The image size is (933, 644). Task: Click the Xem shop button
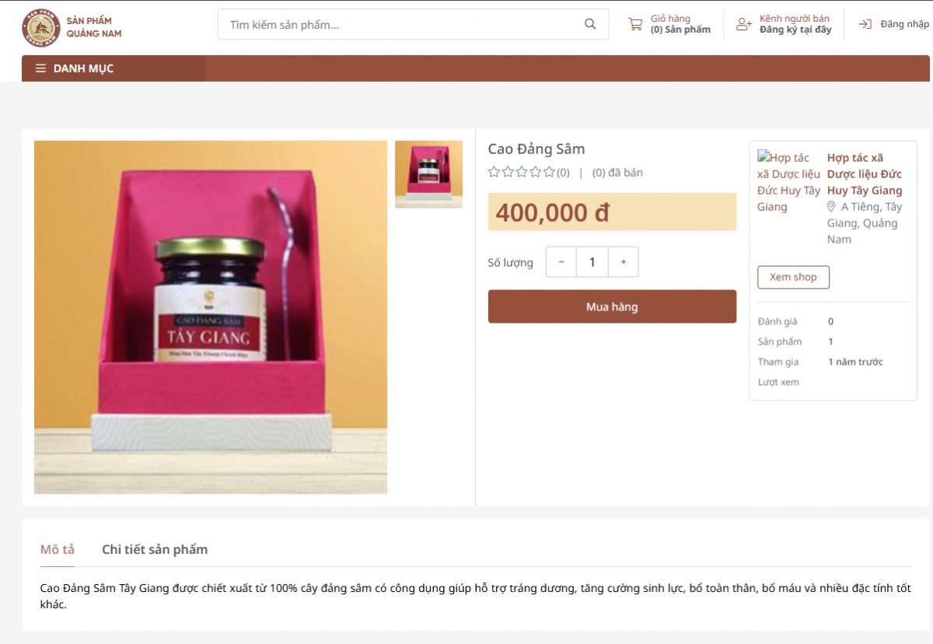coord(793,277)
